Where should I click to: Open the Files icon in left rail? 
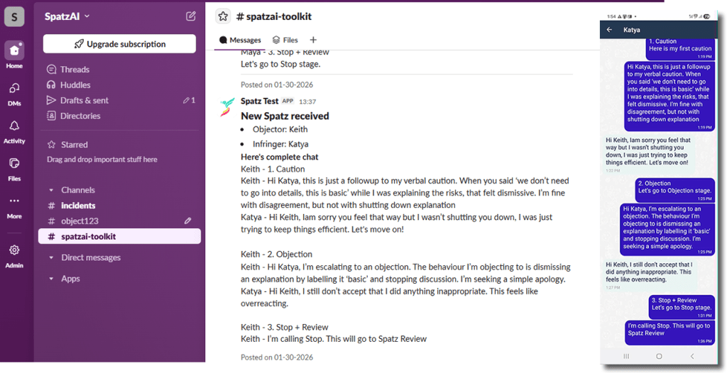(x=14, y=164)
